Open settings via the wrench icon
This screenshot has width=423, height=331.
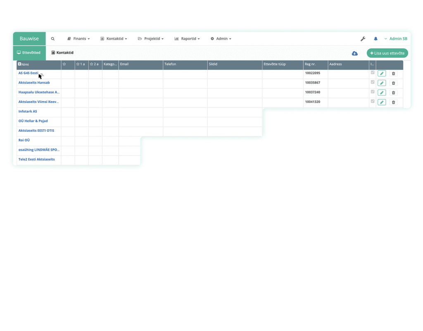[x=363, y=38]
